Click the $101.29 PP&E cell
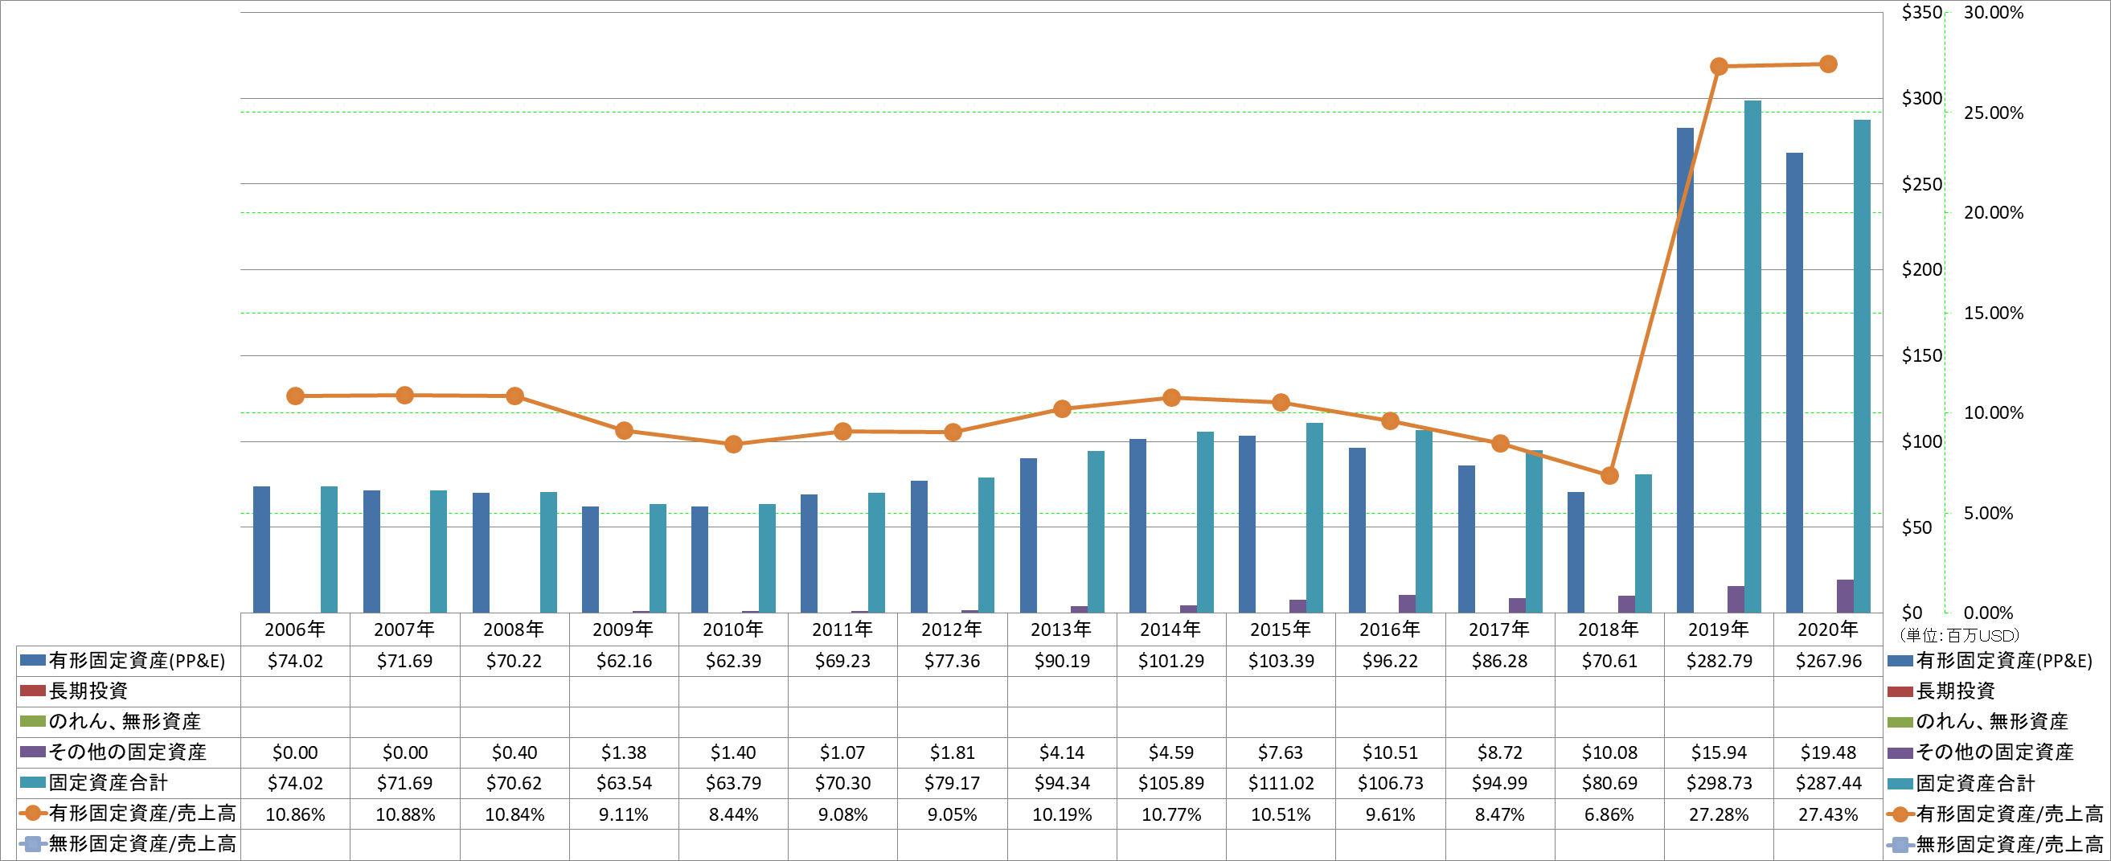This screenshot has width=2111, height=861. [x=1172, y=660]
